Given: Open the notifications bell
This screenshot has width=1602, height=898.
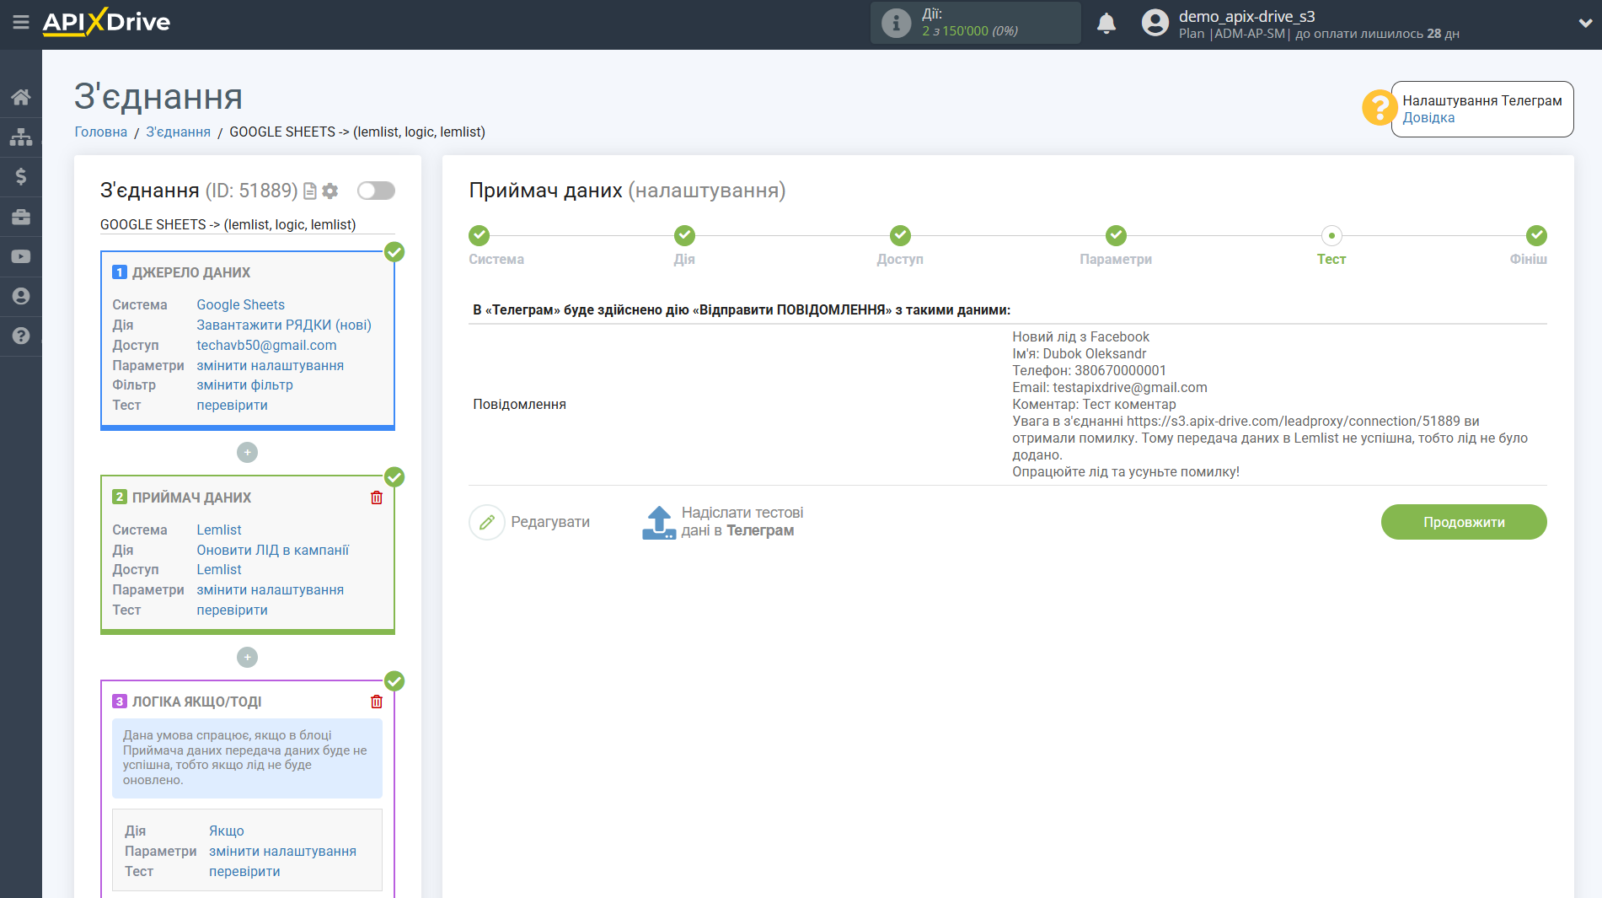Looking at the screenshot, I should 1106,23.
